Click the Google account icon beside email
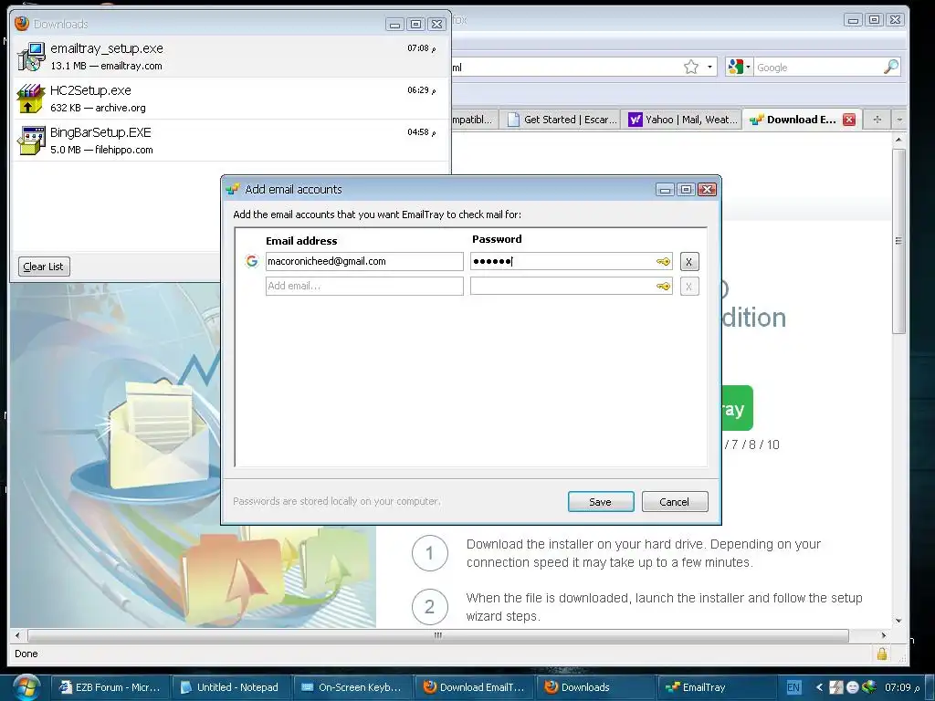 click(252, 261)
